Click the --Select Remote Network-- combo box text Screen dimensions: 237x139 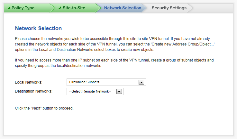(x=90, y=91)
